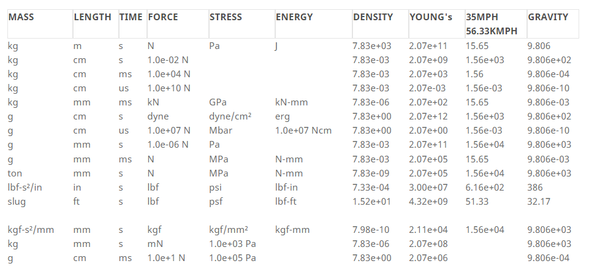Select the TIME column header
Viewport: 589px width, 277px height.
tap(131, 17)
